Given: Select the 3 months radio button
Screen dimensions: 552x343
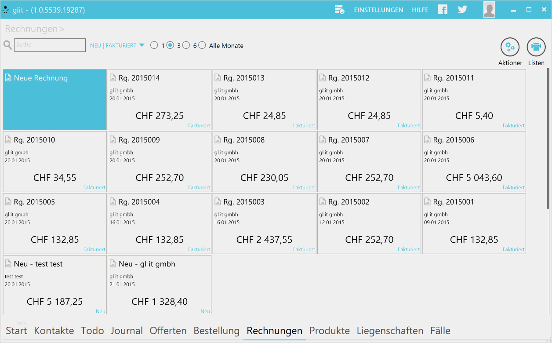Looking at the screenshot, I should pos(170,45).
